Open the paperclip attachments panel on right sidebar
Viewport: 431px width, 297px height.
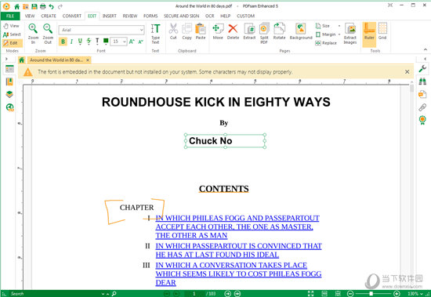coord(422,107)
